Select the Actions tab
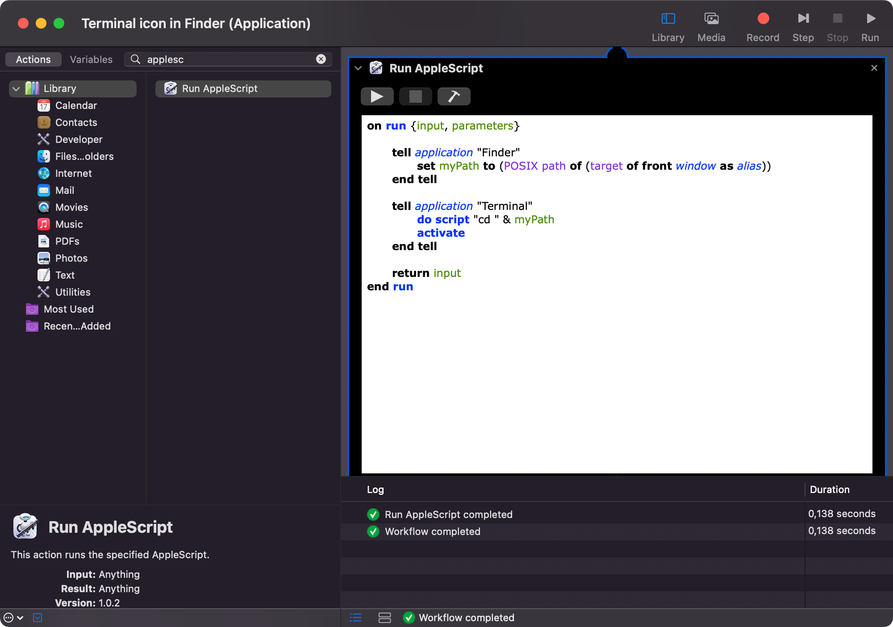This screenshot has height=627, width=893. click(x=33, y=59)
